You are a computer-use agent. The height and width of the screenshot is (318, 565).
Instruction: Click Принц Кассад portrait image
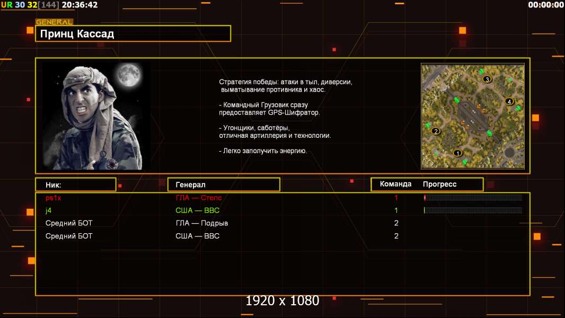point(95,116)
